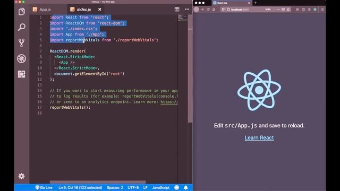Click the line and column indicator in status bar

pos(80,187)
